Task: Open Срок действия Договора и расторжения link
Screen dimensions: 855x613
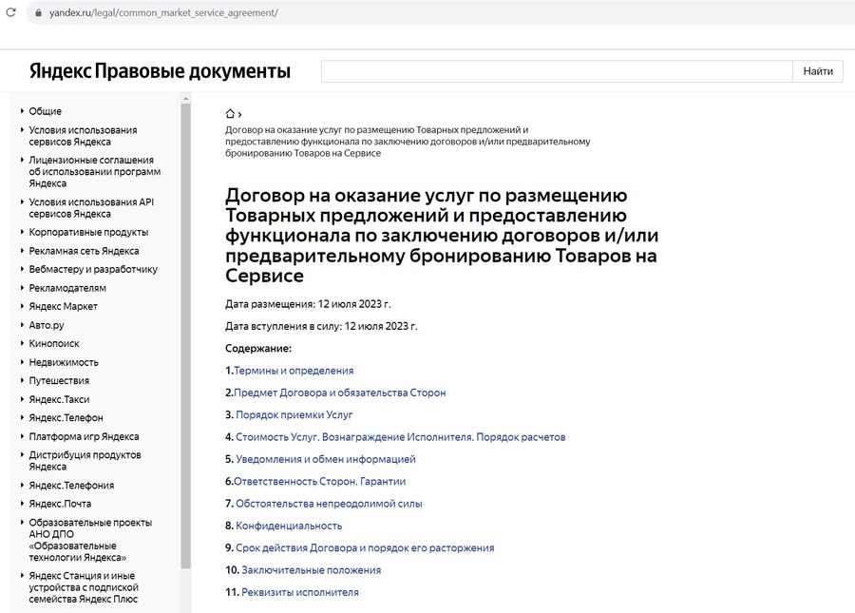Action: [365, 548]
